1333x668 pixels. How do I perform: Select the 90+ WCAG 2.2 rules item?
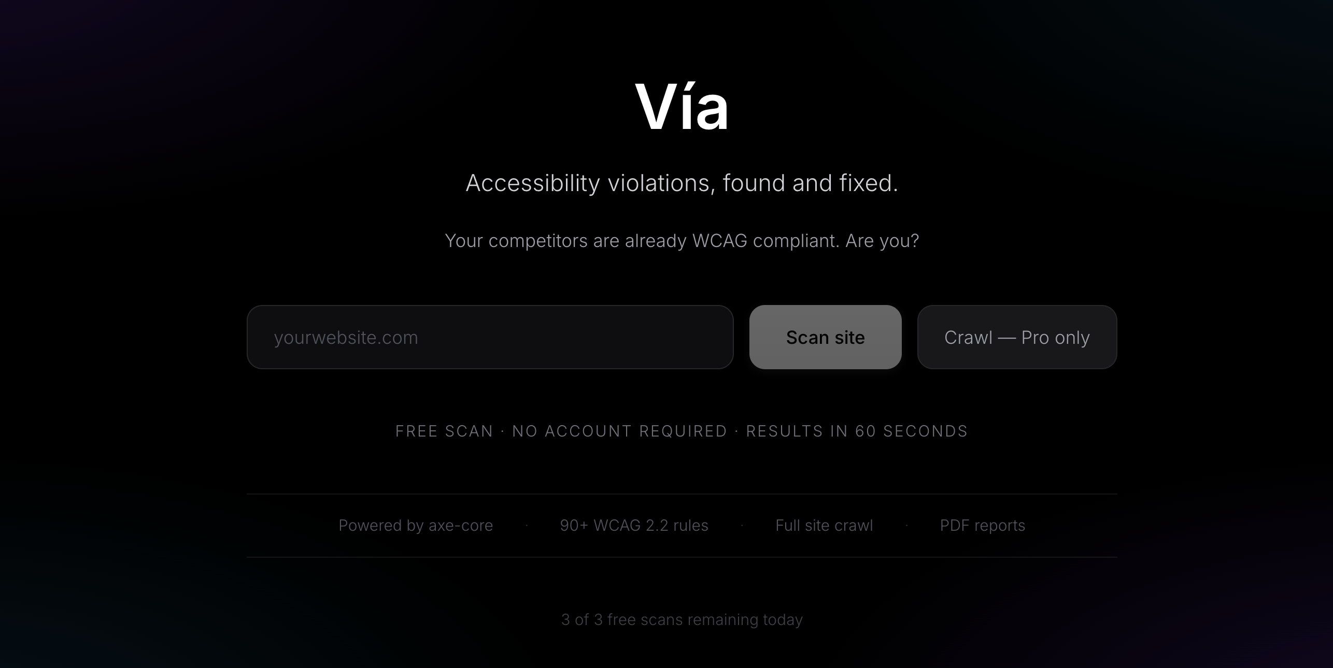coord(634,526)
